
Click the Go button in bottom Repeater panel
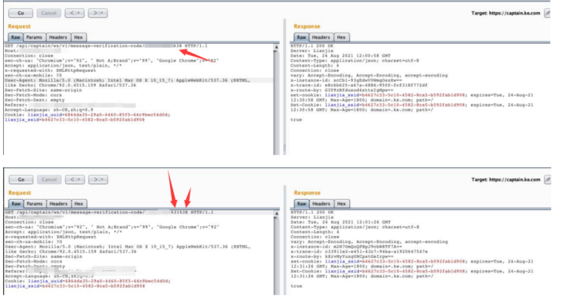[x=21, y=179]
